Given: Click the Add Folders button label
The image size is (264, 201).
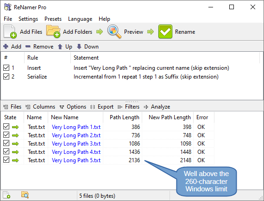Looking at the screenshot, I should [78, 32].
